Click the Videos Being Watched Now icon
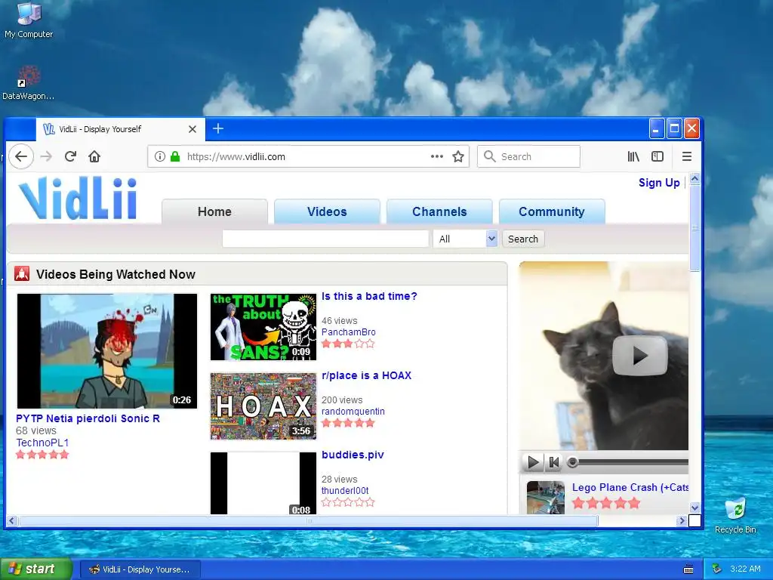The width and height of the screenshot is (773, 580). tap(22, 273)
